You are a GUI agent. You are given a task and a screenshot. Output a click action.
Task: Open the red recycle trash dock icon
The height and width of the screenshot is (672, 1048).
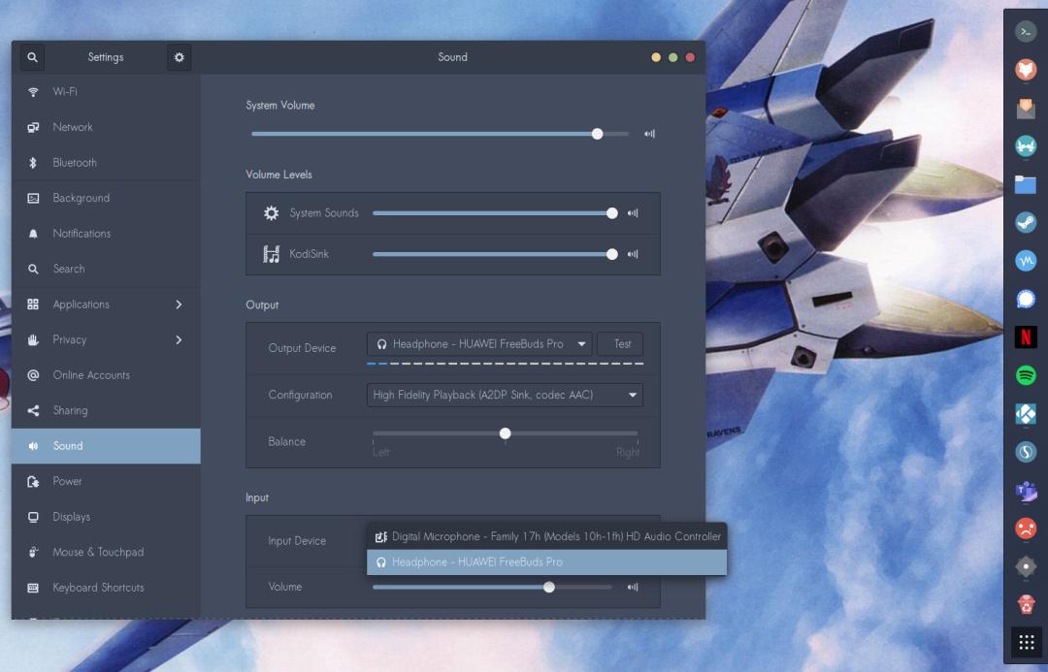pyautogui.click(x=1026, y=604)
